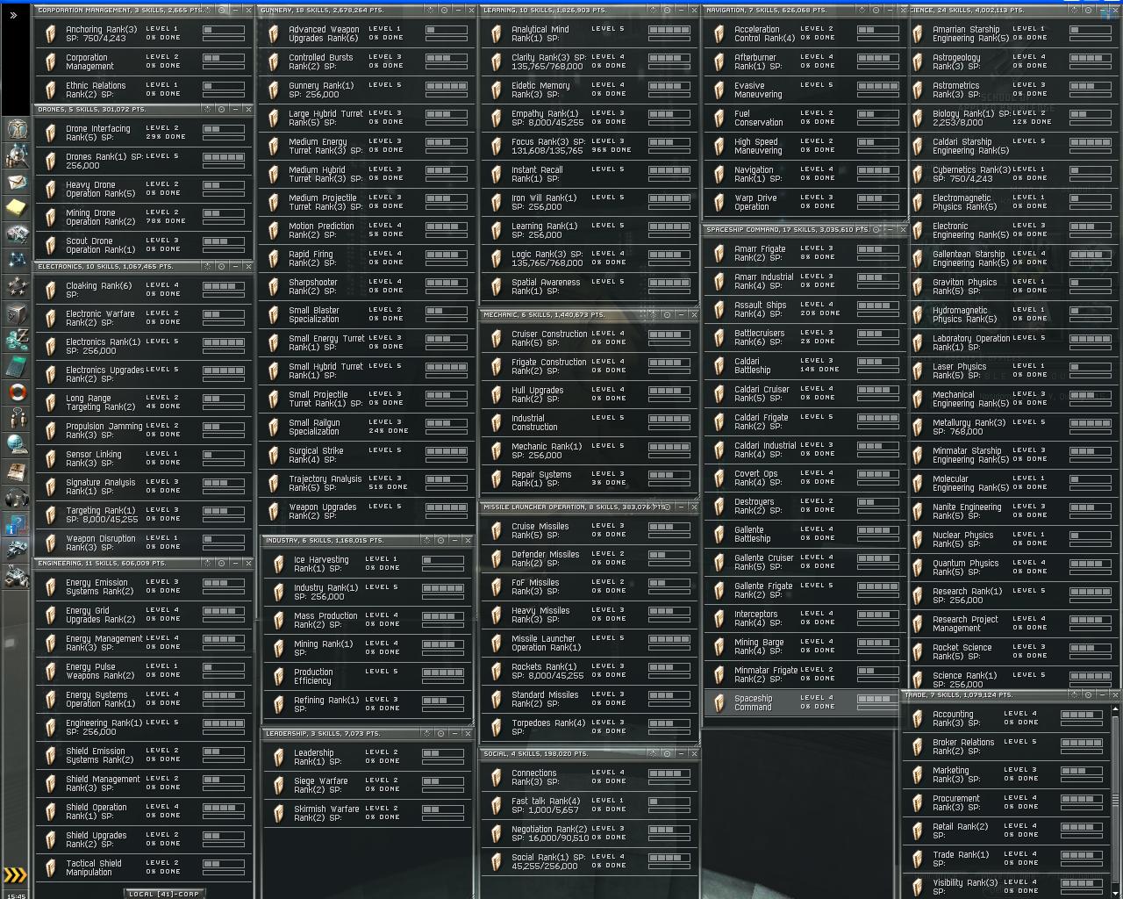Click the circle icon in Mechanic window header

[667, 315]
